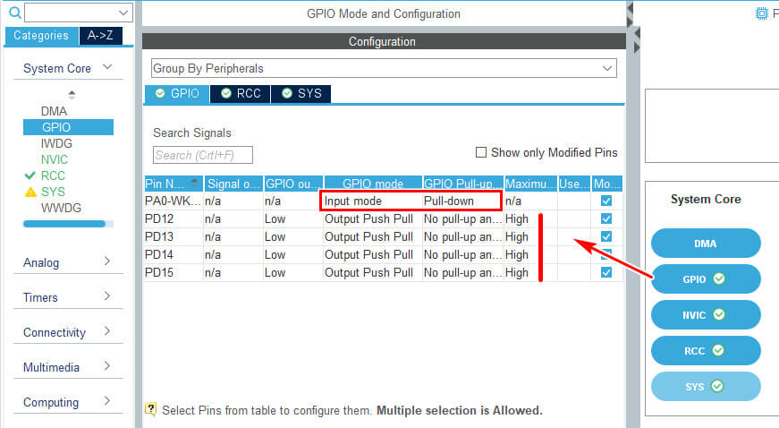Click the DMA button in System Core panel
Image resolution: width=779 pixels, height=428 pixels.
pyautogui.click(x=706, y=243)
